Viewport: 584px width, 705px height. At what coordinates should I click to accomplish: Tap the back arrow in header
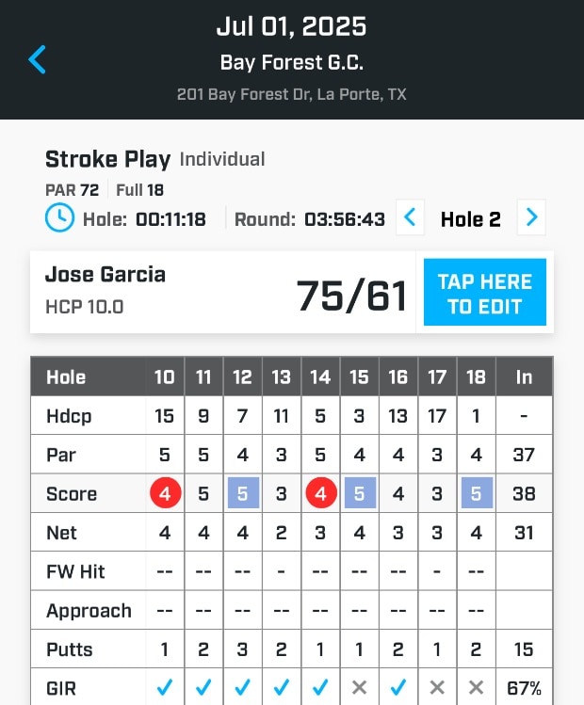coord(37,60)
